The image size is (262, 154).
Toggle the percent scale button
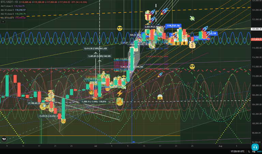coord(249,152)
